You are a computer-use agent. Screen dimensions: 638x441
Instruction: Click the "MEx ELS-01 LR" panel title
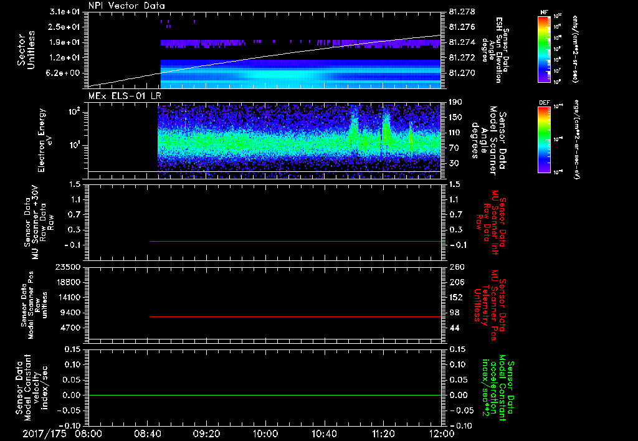point(125,96)
